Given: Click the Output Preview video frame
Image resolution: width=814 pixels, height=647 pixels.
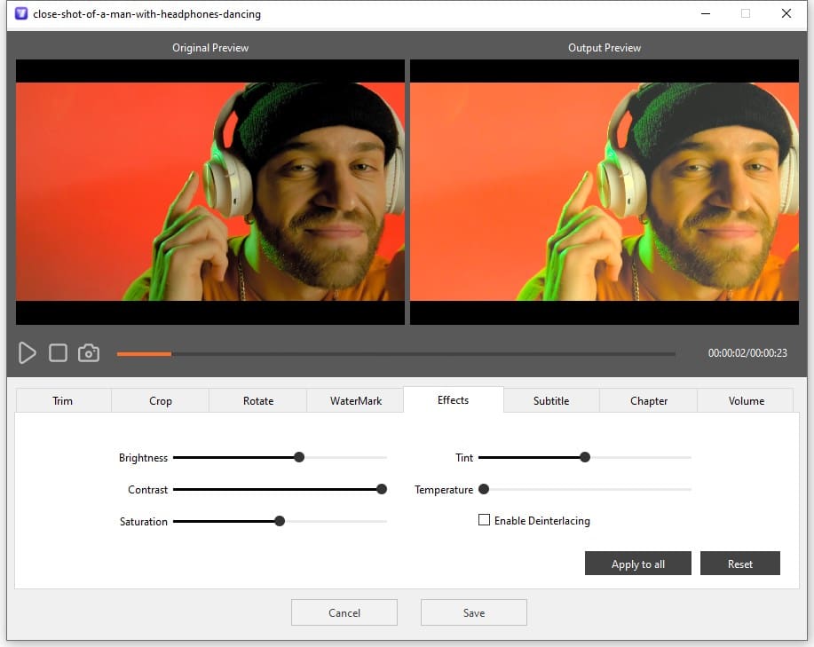Looking at the screenshot, I should click(x=605, y=192).
